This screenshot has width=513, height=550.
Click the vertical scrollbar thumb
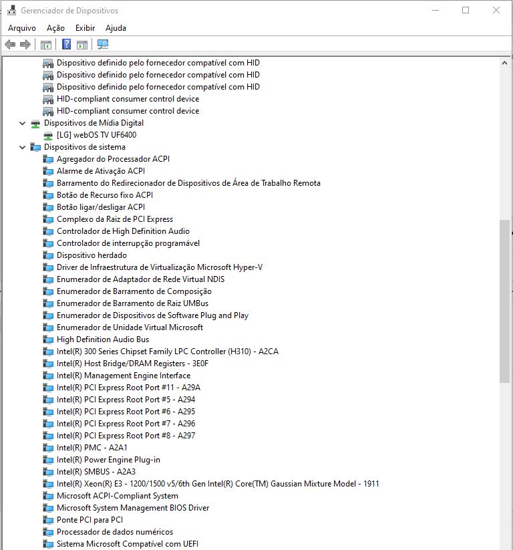click(504, 301)
